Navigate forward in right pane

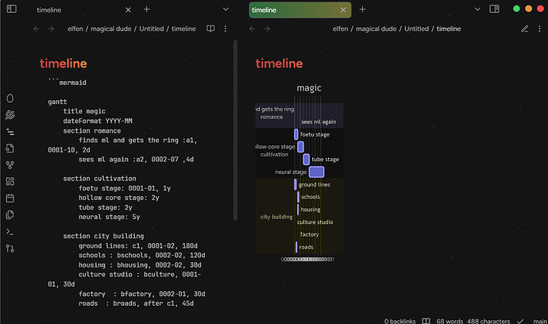tap(267, 29)
